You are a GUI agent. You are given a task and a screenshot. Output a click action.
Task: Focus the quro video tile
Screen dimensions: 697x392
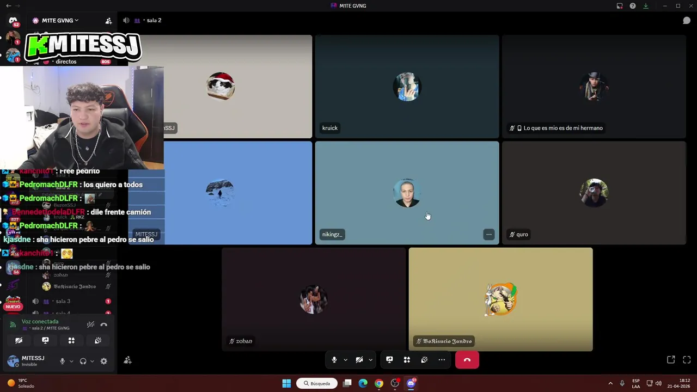click(x=594, y=193)
